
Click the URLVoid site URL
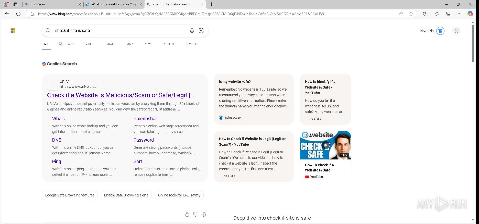(80, 86)
